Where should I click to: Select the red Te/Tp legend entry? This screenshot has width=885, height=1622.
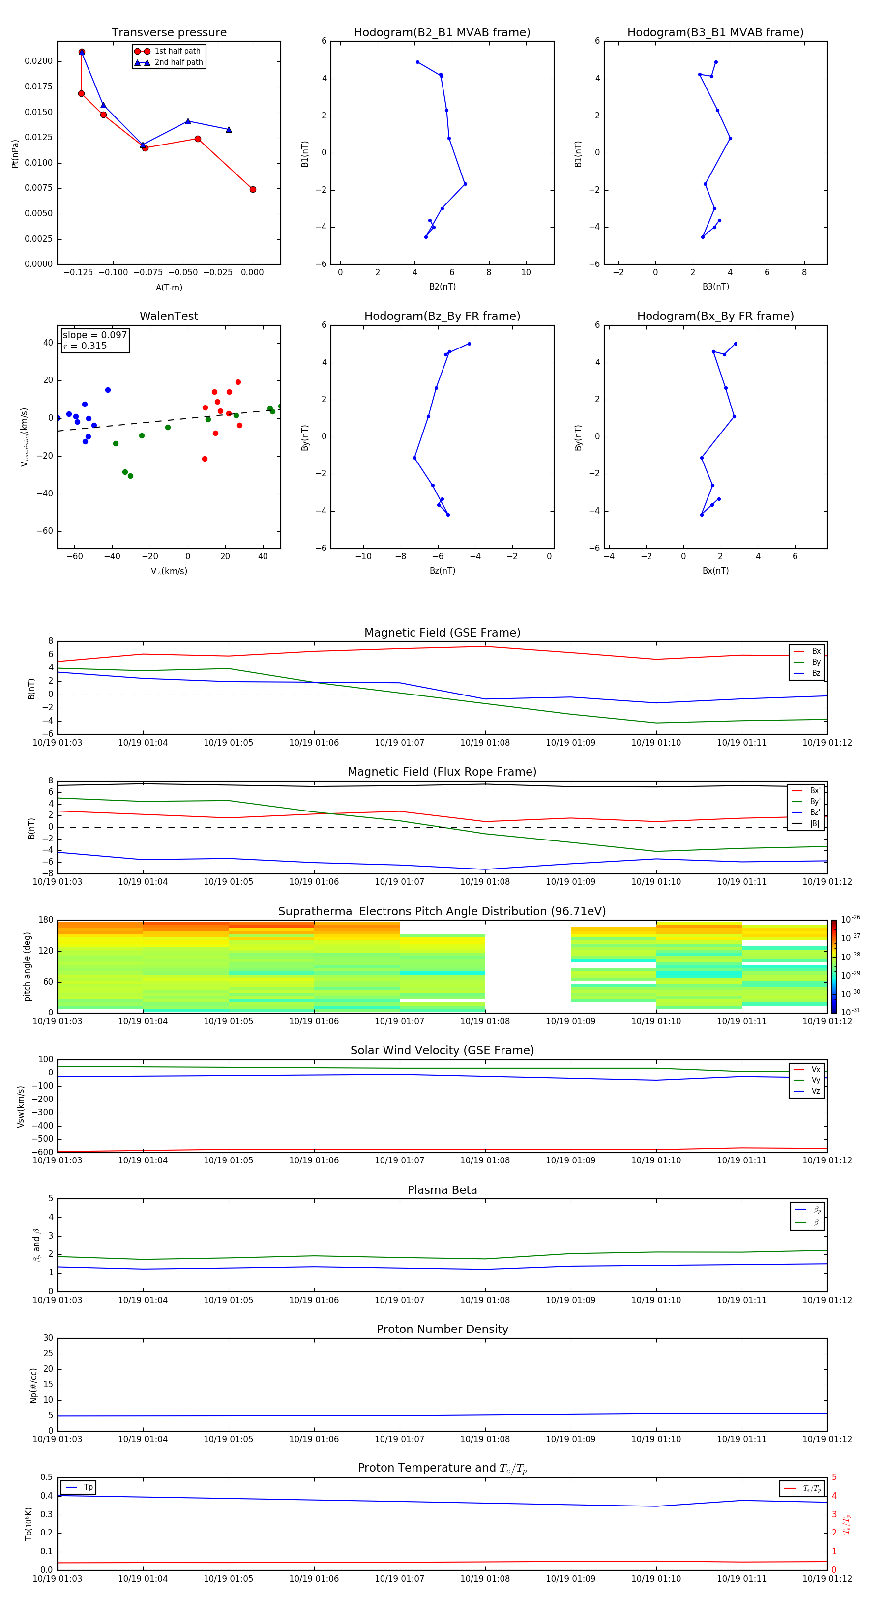click(x=802, y=1488)
